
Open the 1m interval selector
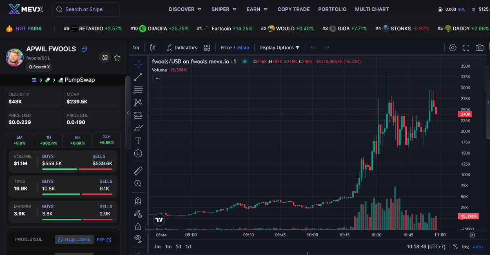(x=136, y=48)
